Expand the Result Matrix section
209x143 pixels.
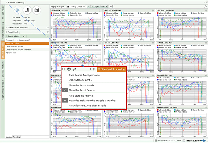point(13,32)
